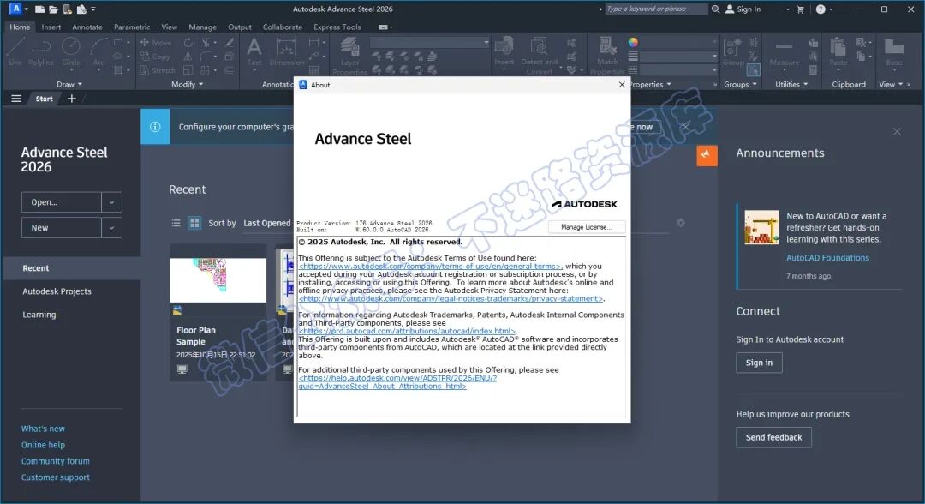Click the Paste icon in Clipboard panel

pos(838,51)
